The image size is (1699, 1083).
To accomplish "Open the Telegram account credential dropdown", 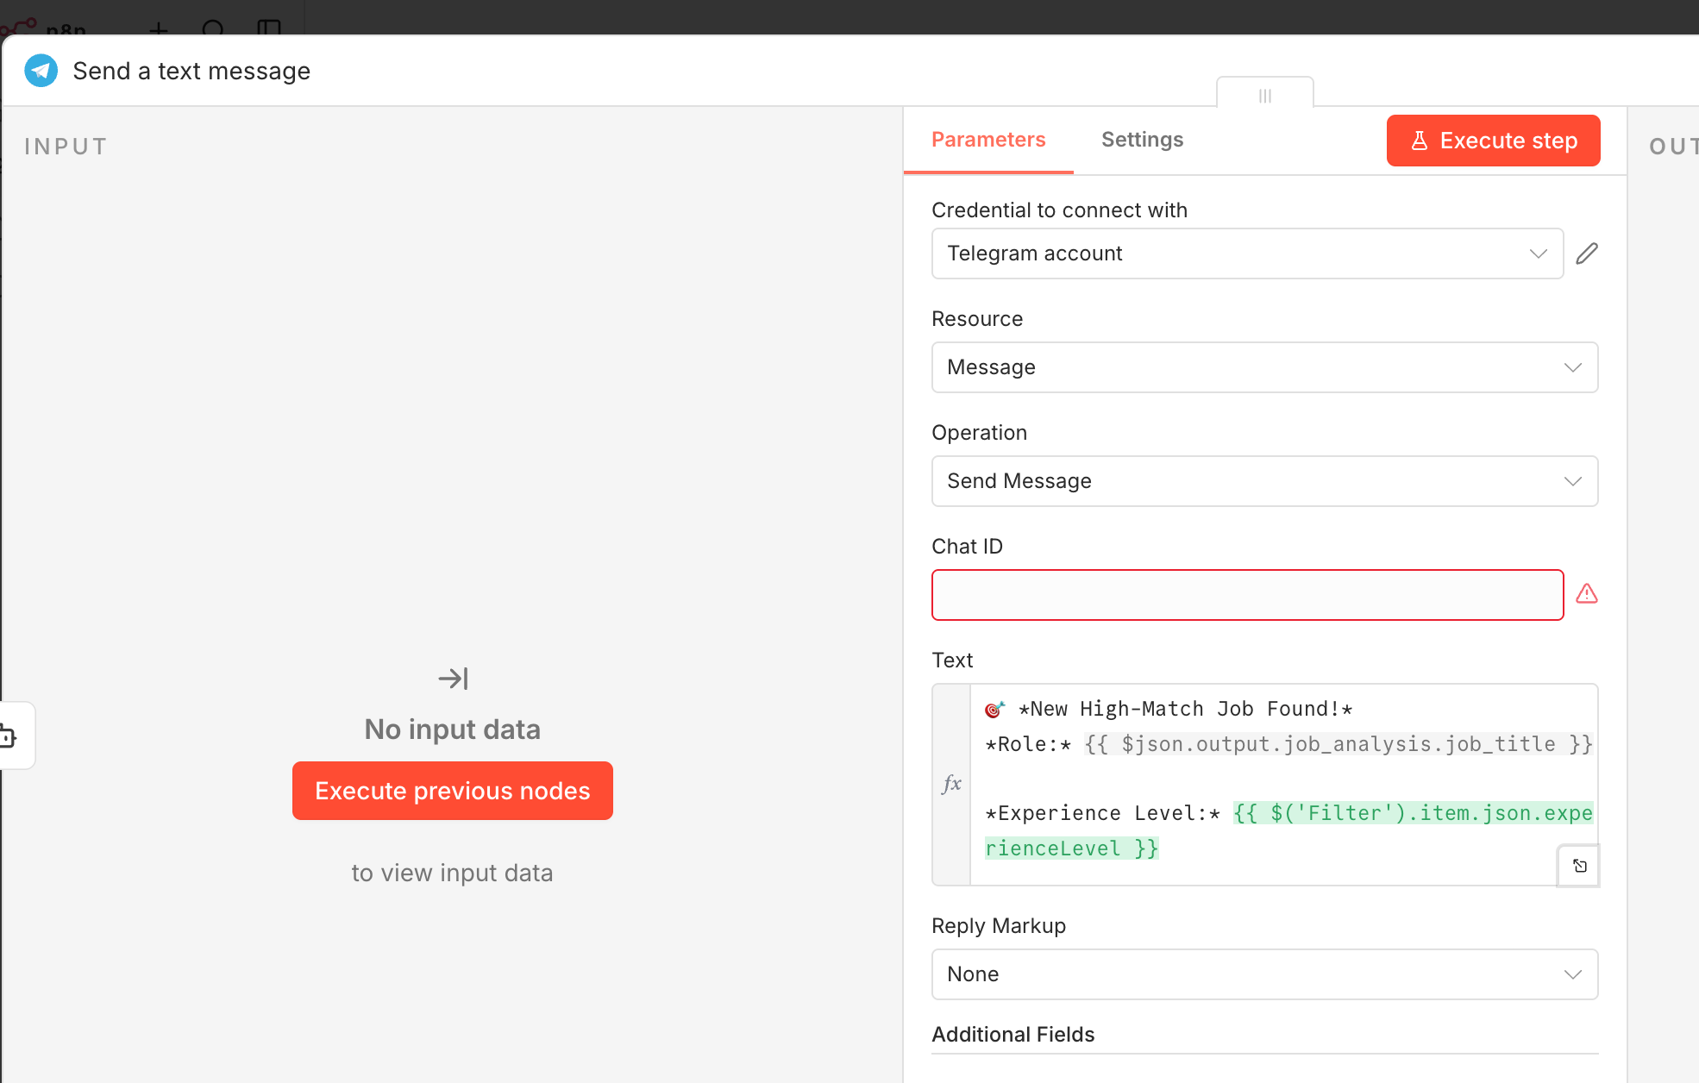I will (x=1247, y=254).
